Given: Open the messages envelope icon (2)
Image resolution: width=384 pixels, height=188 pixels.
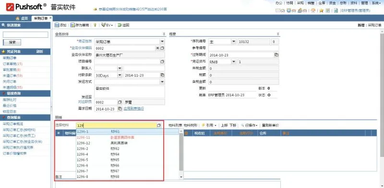Looking at the screenshot, I should coord(278,11).
